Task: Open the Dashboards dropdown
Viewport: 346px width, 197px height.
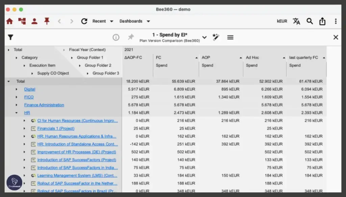Action: (x=135, y=21)
